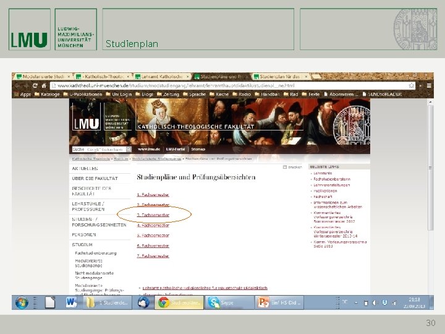445x334 pixels.
Task: Open the '6. Fachsemester' link
Action: 153,246
